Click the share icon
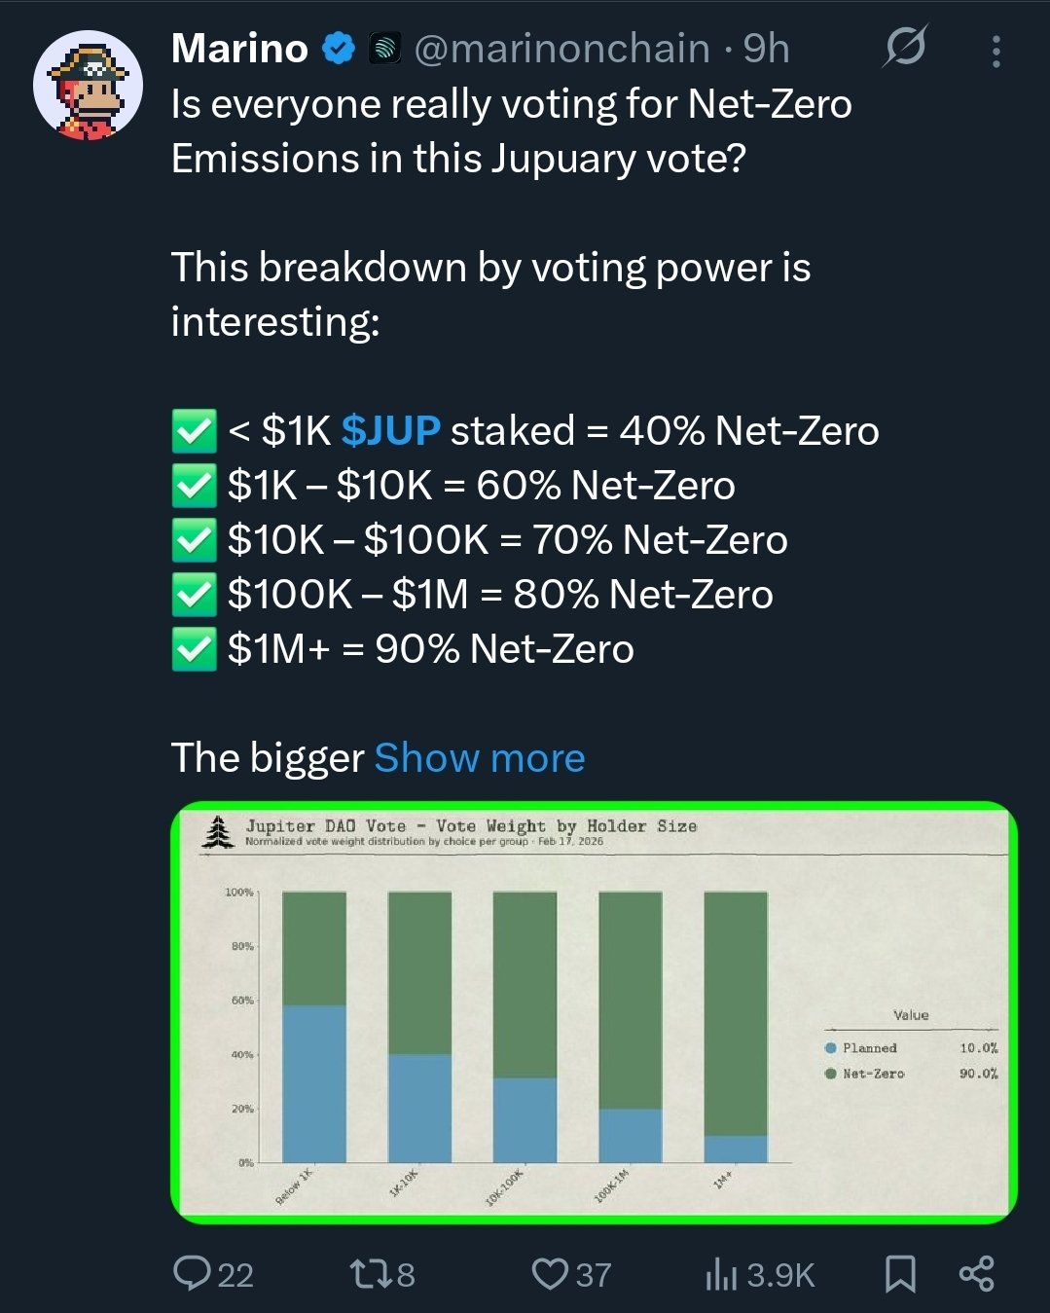The width and height of the screenshot is (1050, 1313). point(976,1273)
